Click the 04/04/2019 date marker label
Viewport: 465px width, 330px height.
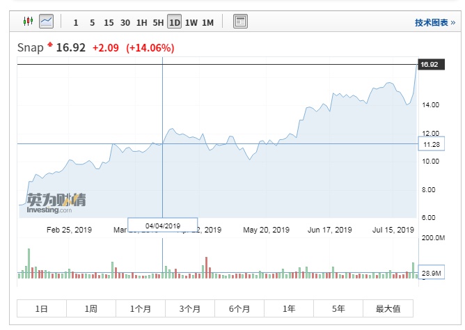pyautogui.click(x=163, y=225)
